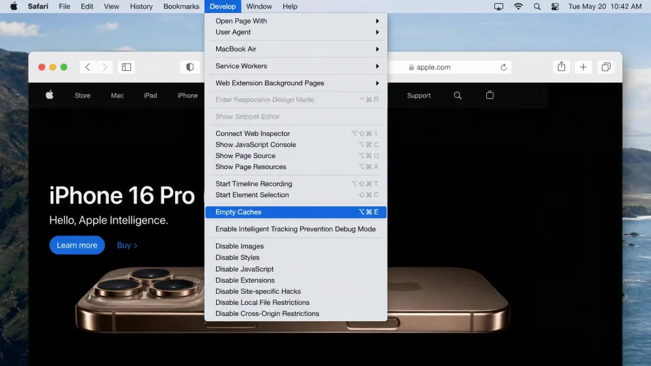Select Start Element Selection

(x=296, y=195)
